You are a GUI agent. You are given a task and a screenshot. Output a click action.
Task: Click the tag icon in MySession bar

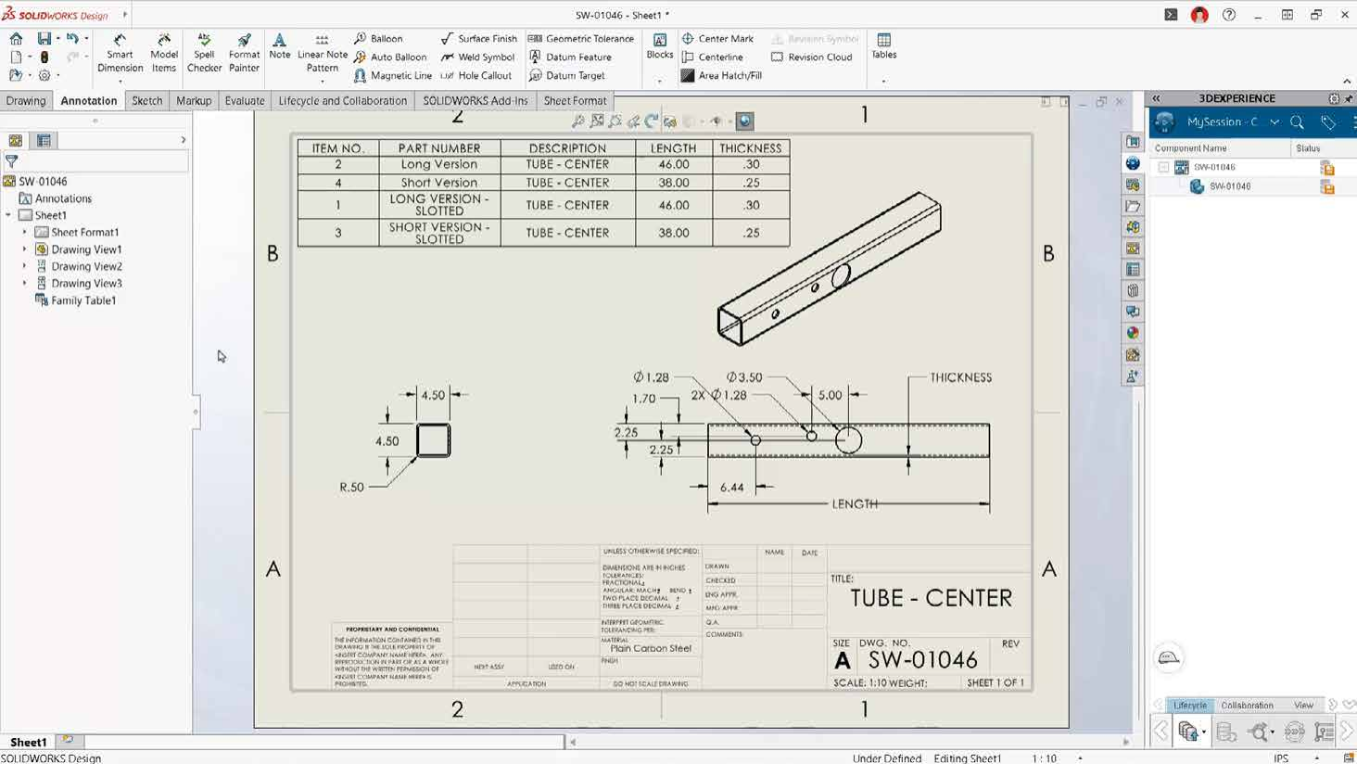pyautogui.click(x=1328, y=122)
